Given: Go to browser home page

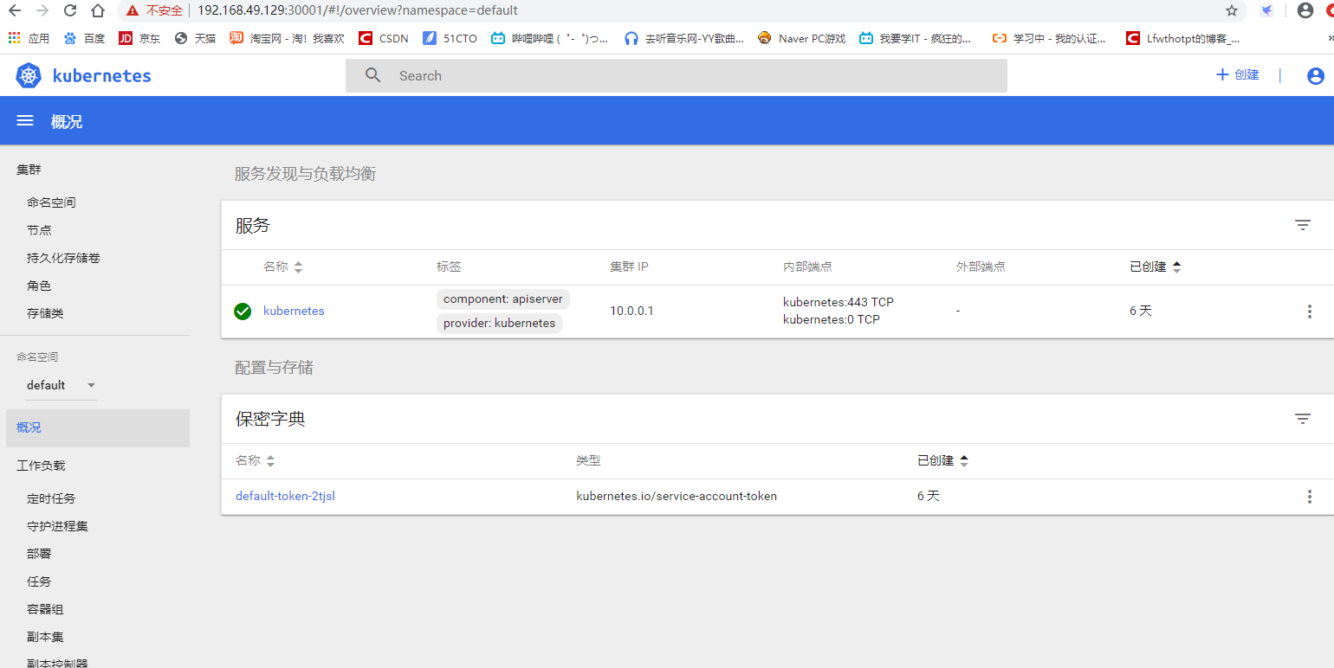Looking at the screenshot, I should pyautogui.click(x=98, y=10).
